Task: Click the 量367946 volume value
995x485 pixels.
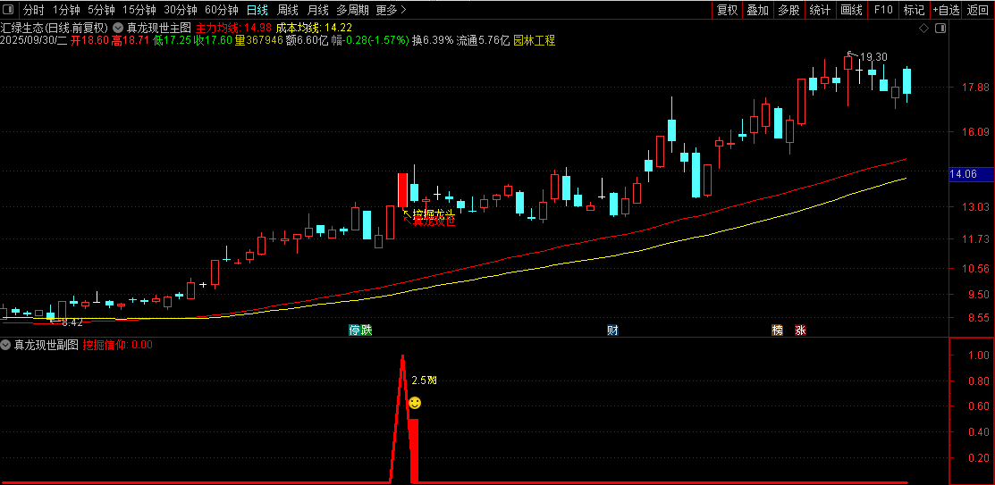Action: (x=259, y=40)
